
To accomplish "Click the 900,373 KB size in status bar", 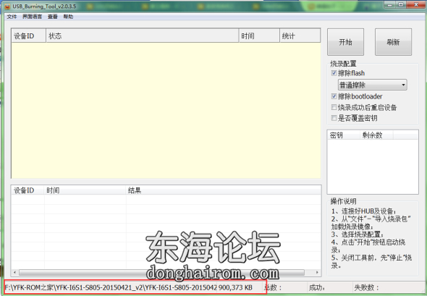I will tap(235, 287).
